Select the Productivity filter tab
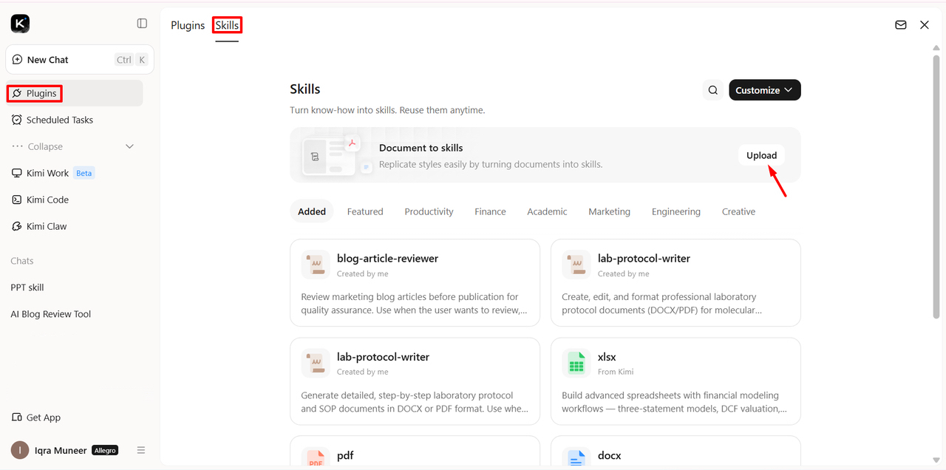The width and height of the screenshot is (946, 470). 429,211
